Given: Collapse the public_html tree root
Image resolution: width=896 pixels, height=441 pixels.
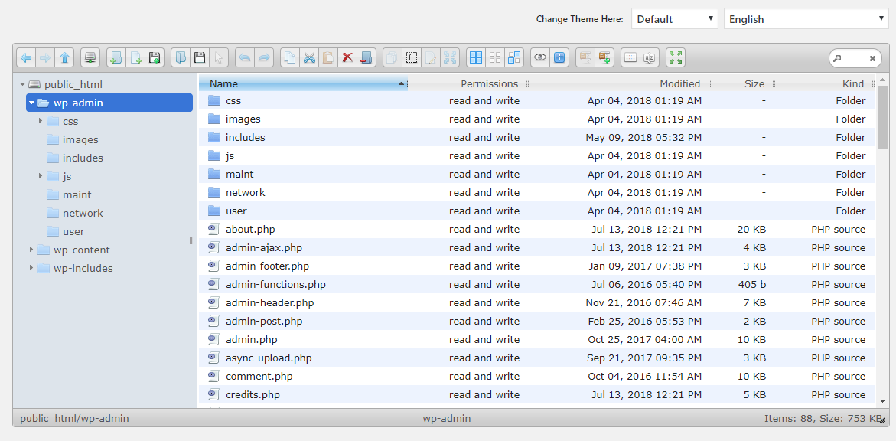Looking at the screenshot, I should [22, 85].
